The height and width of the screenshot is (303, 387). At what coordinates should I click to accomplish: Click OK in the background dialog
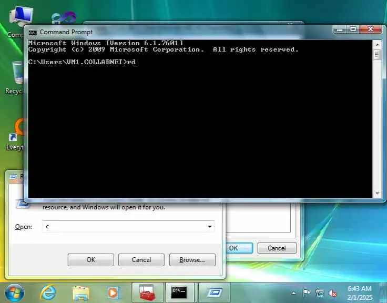pos(239,248)
